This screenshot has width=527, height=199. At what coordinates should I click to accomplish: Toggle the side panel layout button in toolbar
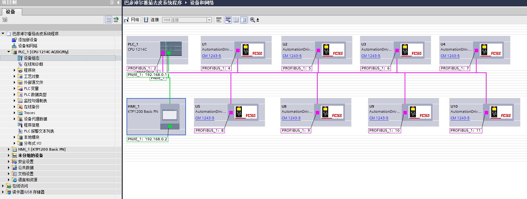pyautogui.click(x=244, y=20)
